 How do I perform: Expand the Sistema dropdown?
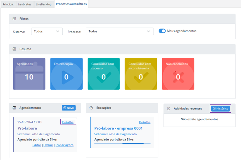click(47, 31)
